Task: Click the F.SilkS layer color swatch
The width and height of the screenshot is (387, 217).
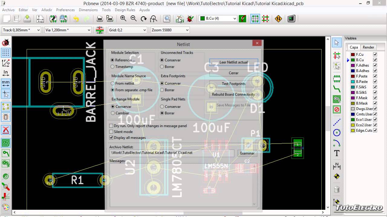Action: [x=353, y=87]
